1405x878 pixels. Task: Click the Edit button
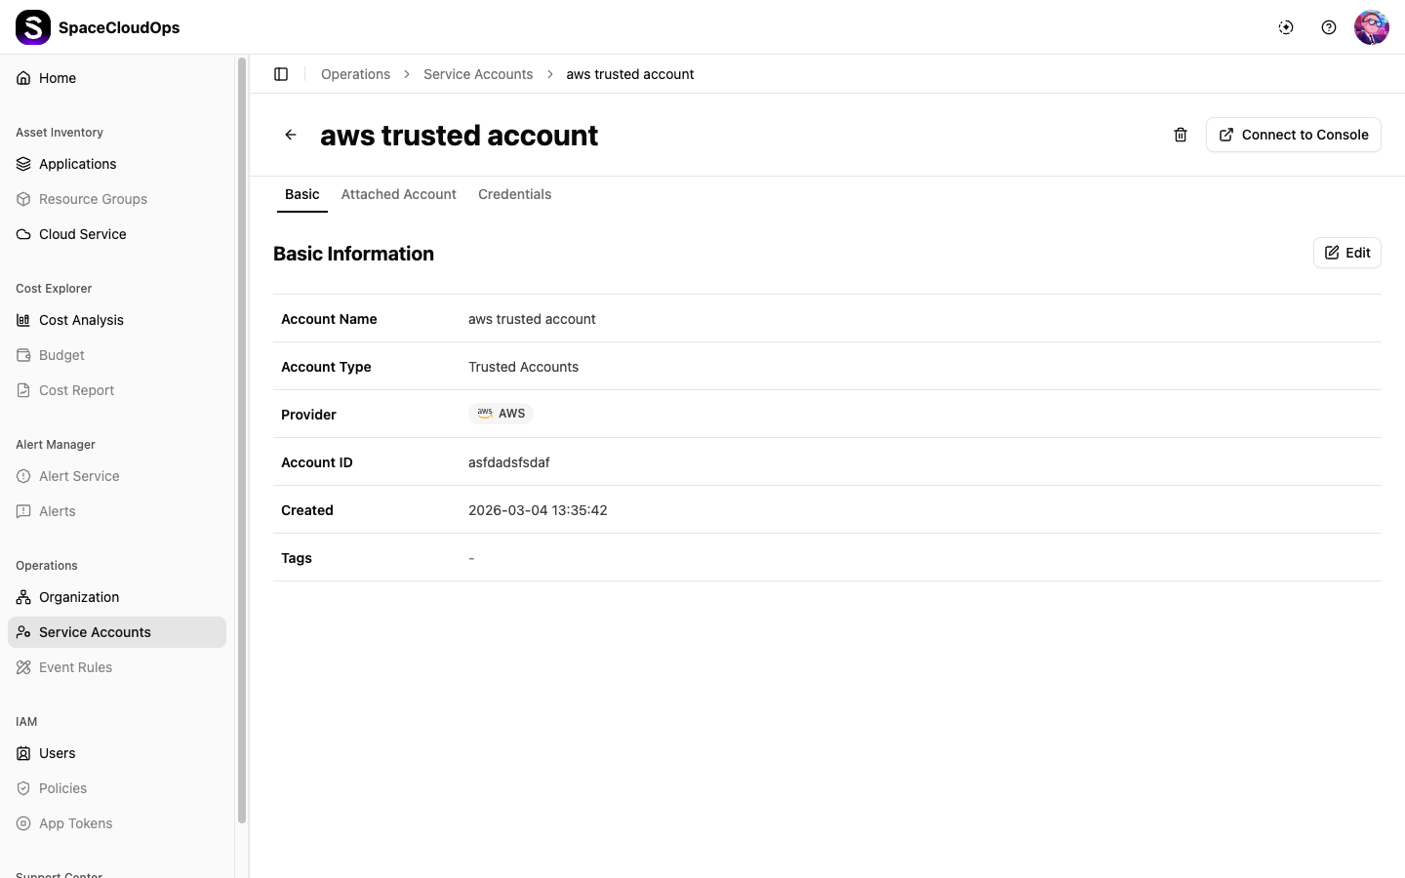click(x=1346, y=253)
